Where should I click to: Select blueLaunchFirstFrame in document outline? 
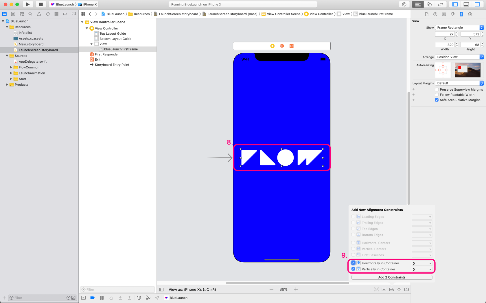coord(121,49)
